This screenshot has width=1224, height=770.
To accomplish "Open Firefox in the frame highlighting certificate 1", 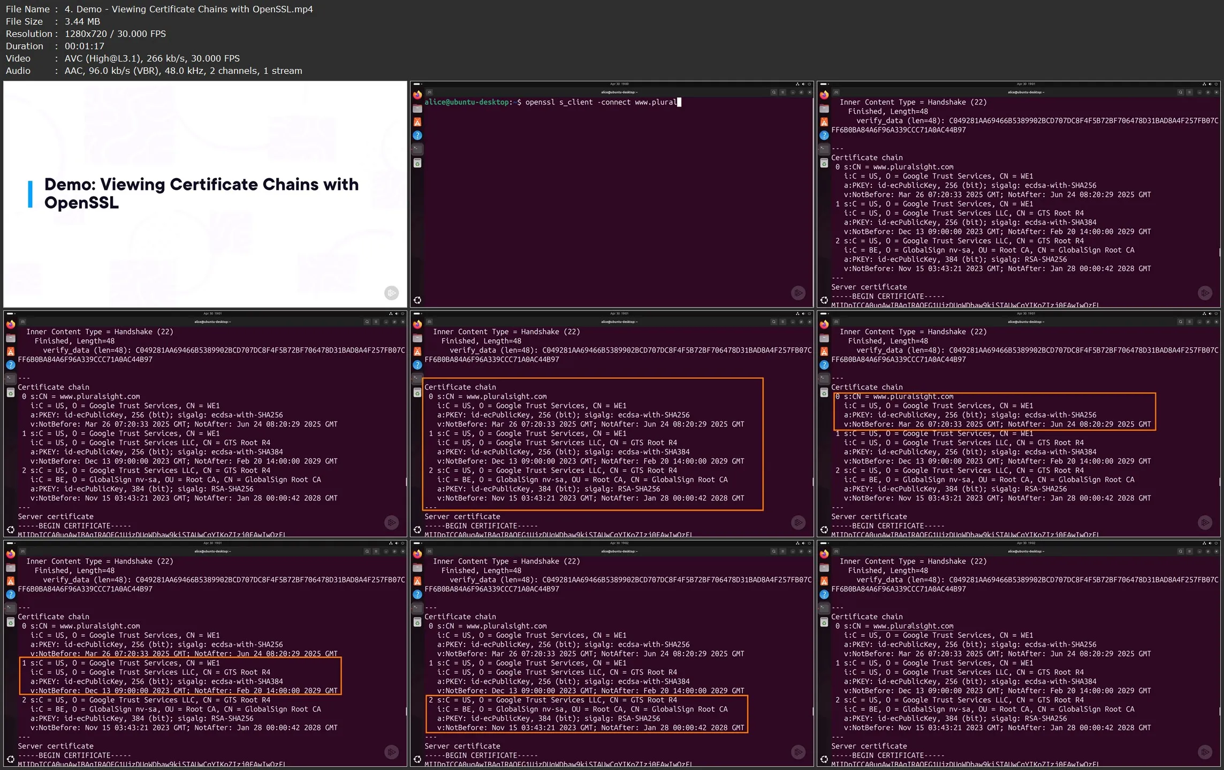I will [11, 554].
